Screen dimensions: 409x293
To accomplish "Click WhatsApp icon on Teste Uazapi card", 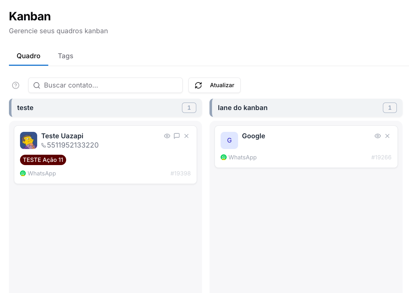I will pos(23,173).
